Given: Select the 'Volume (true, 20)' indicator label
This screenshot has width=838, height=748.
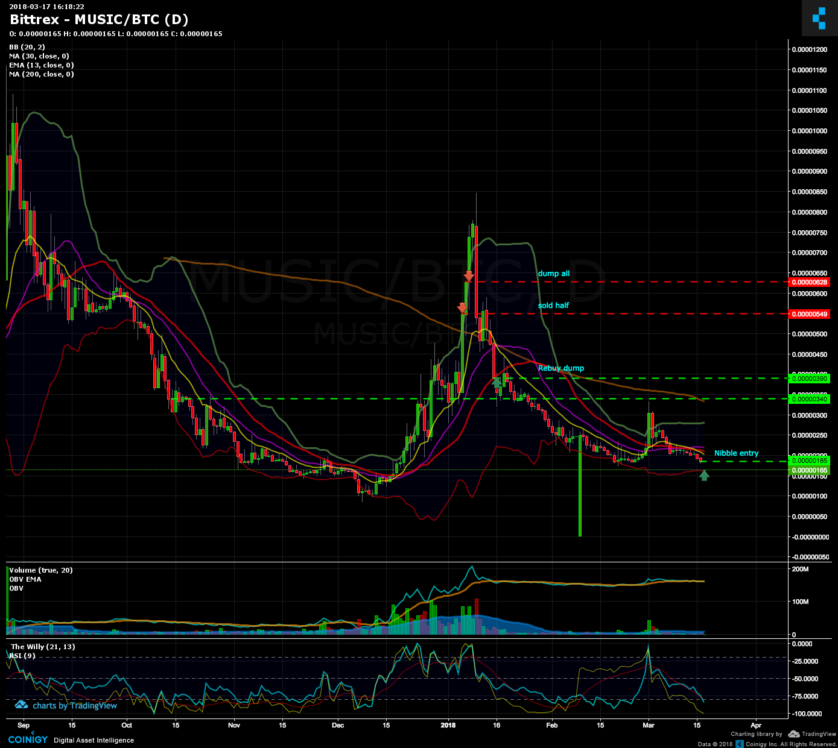Looking at the screenshot, I should (40, 570).
